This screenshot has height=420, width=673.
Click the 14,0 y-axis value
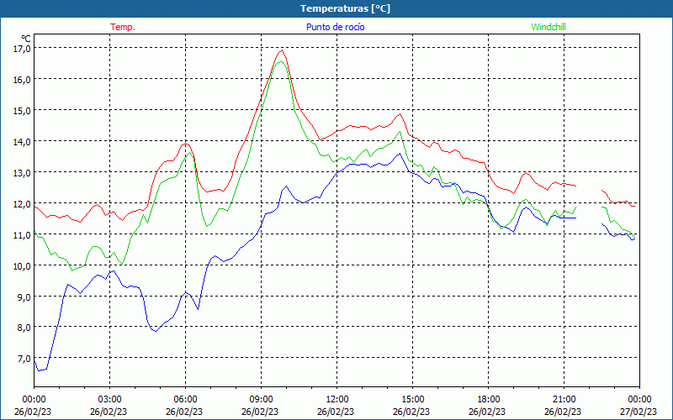click(22, 141)
